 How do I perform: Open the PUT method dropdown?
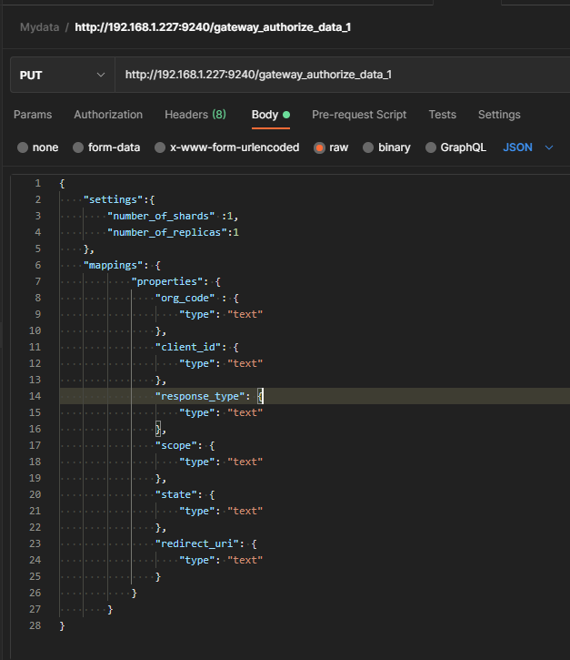click(62, 75)
